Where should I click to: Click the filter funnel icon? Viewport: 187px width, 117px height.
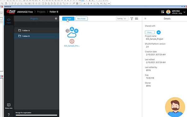click(x=132, y=19)
